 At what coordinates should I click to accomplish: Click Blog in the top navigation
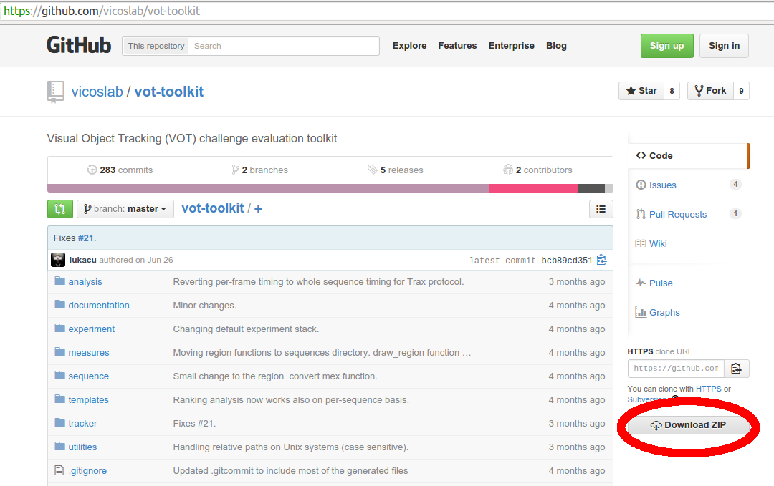[556, 46]
